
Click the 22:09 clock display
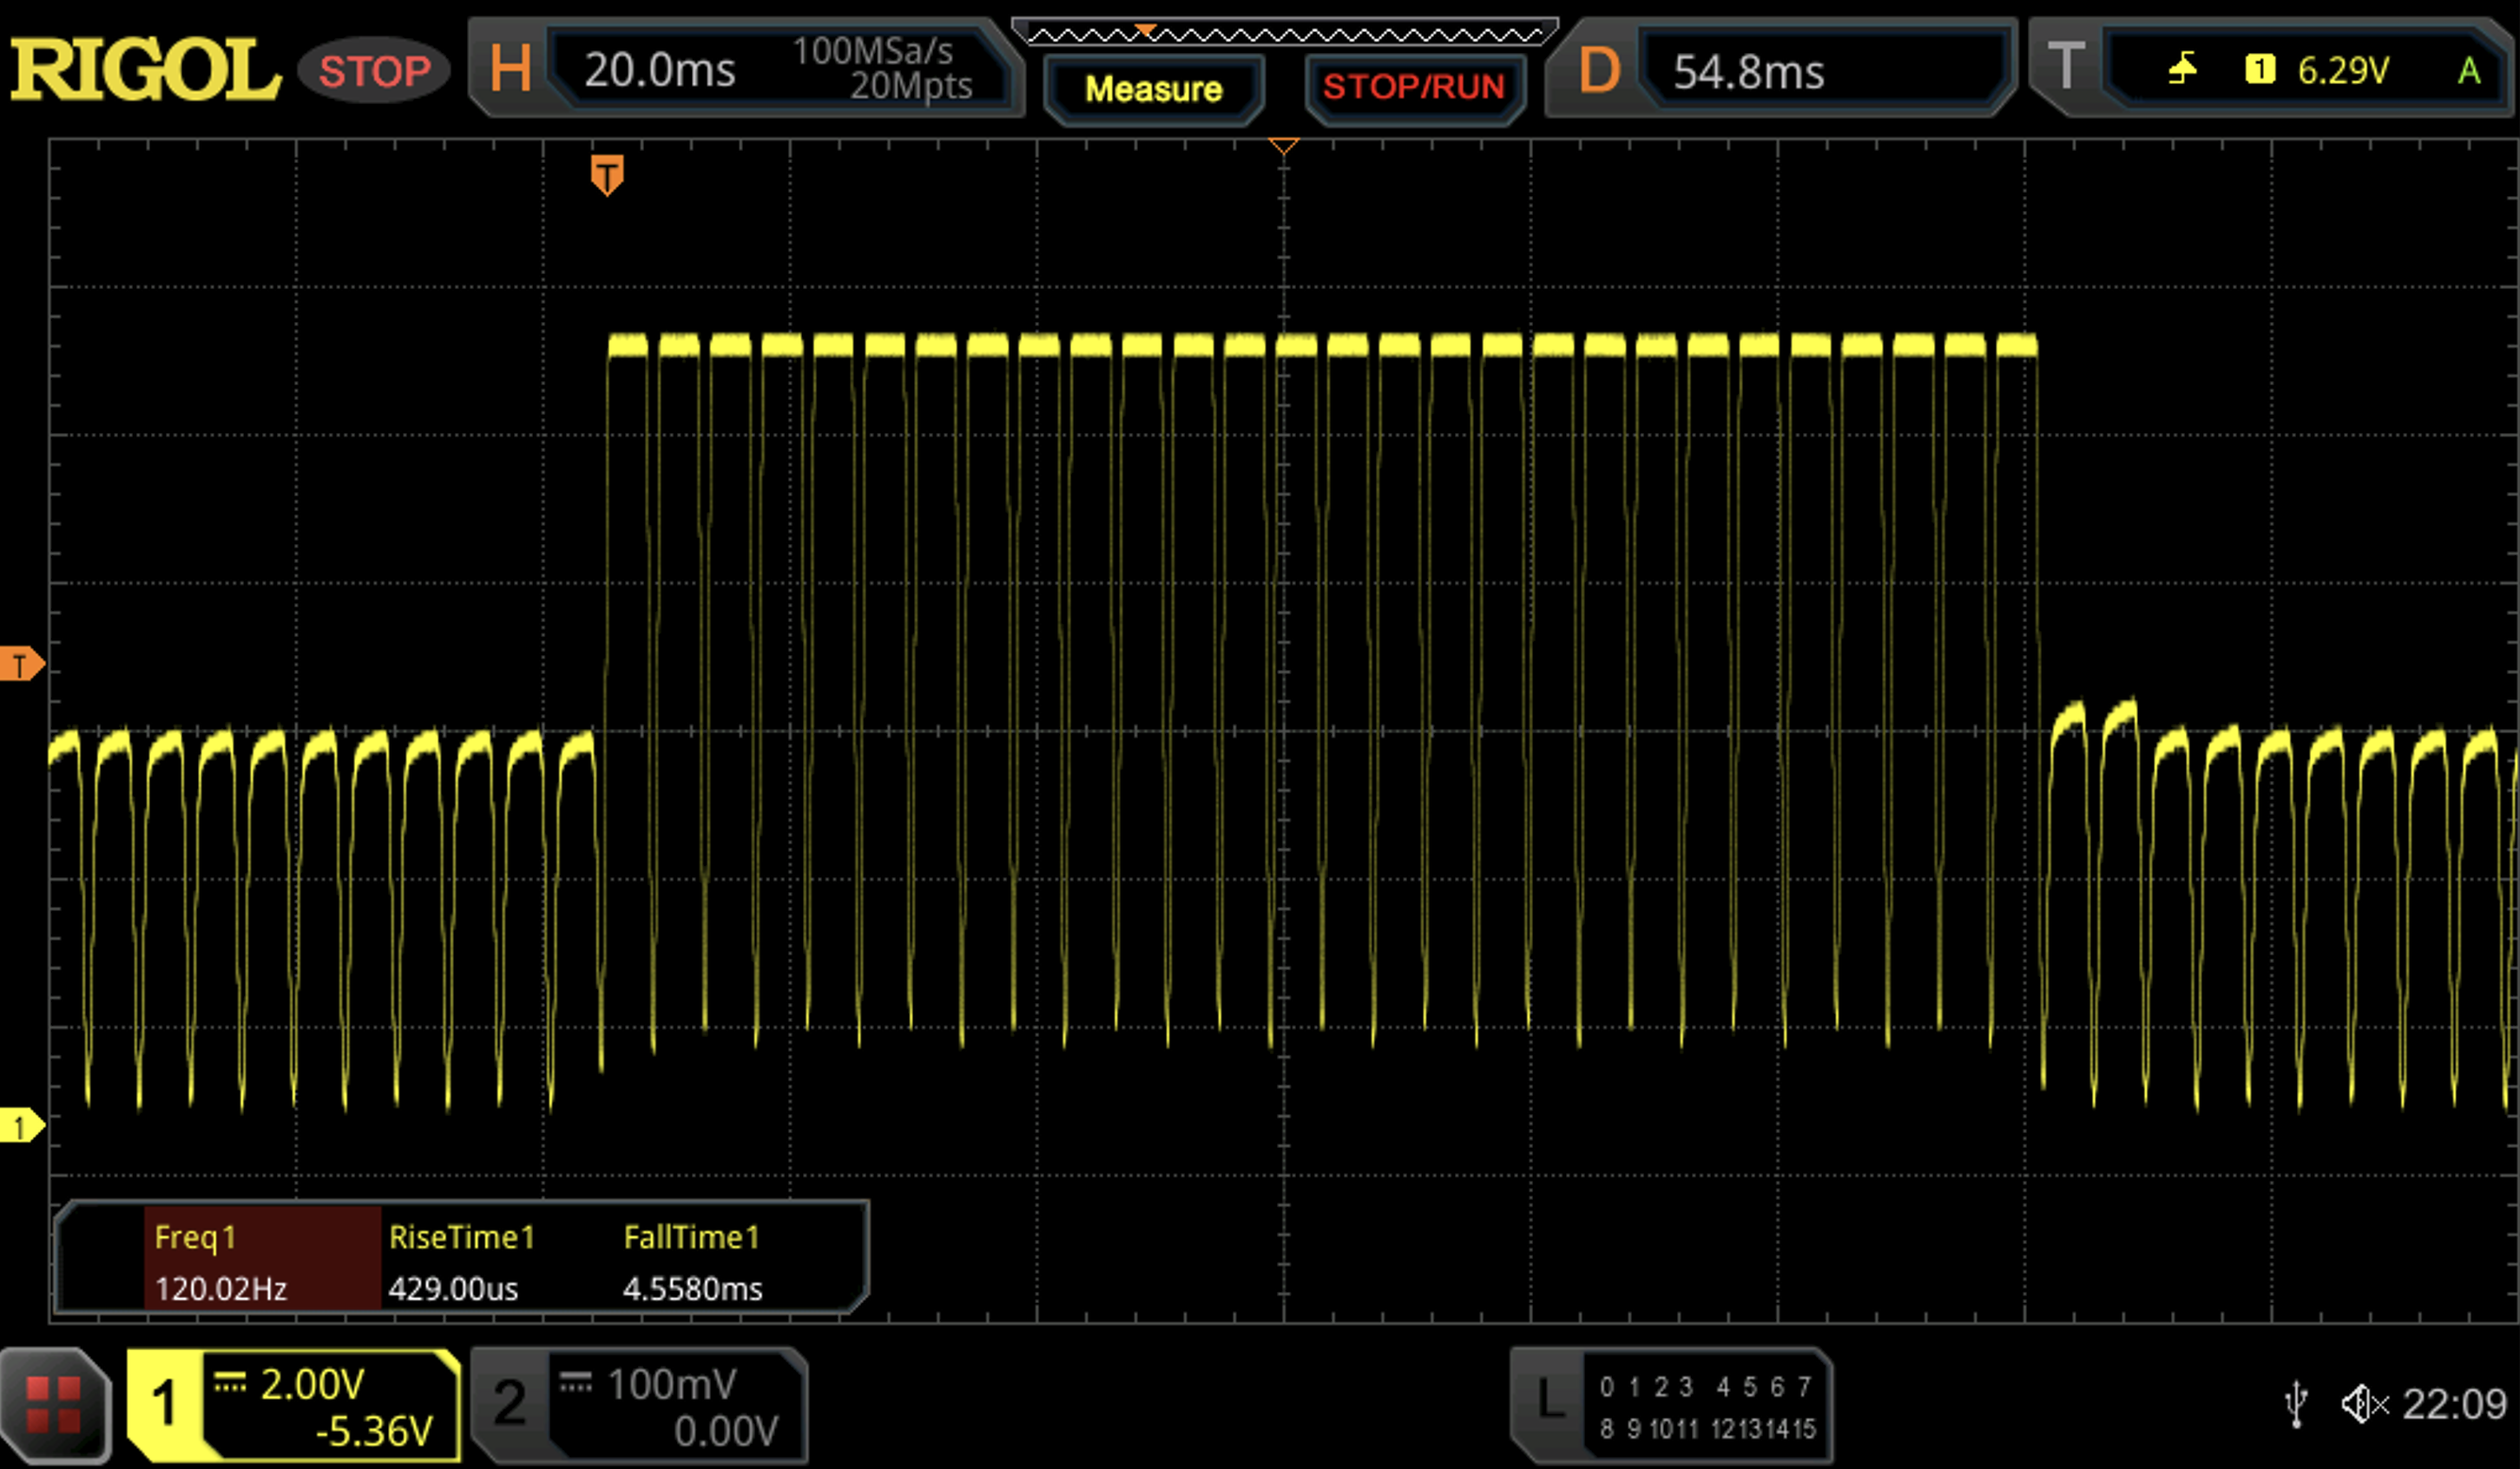(2454, 1404)
